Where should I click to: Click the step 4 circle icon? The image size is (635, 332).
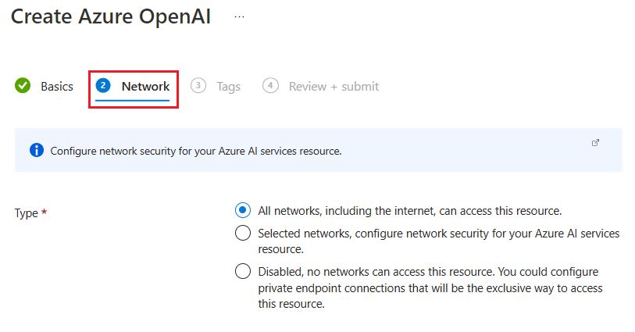click(270, 86)
